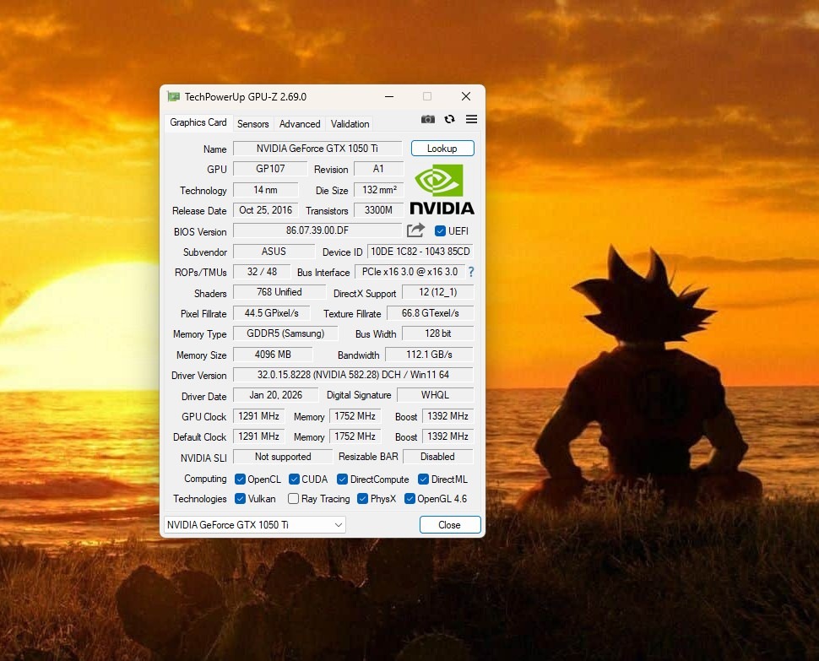Click the Name field NVIDIA GeForce GTX 1050 Ti
The width and height of the screenshot is (819, 661).
coord(317,149)
